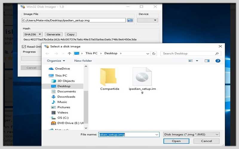
Task: Select This PC in the address breadcrumb
Action: 91,53
